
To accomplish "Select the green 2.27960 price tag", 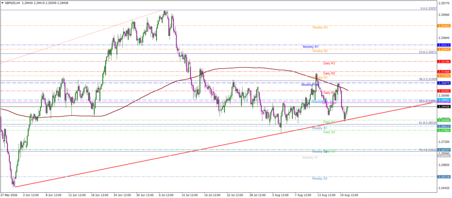I will pos(444,131).
